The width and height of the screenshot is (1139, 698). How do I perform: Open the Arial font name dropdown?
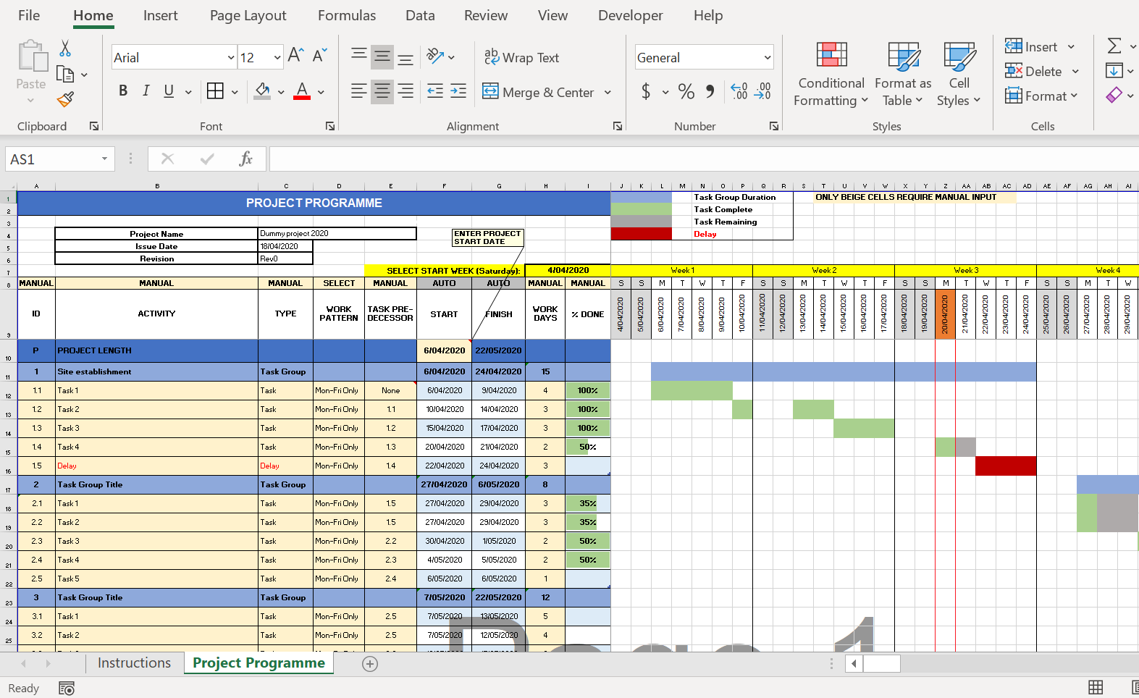(231, 57)
